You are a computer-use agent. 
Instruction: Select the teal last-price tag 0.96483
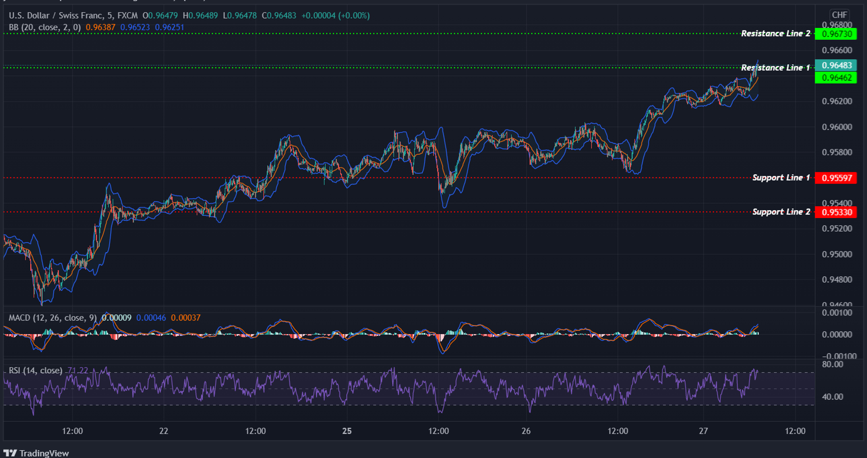tap(836, 65)
